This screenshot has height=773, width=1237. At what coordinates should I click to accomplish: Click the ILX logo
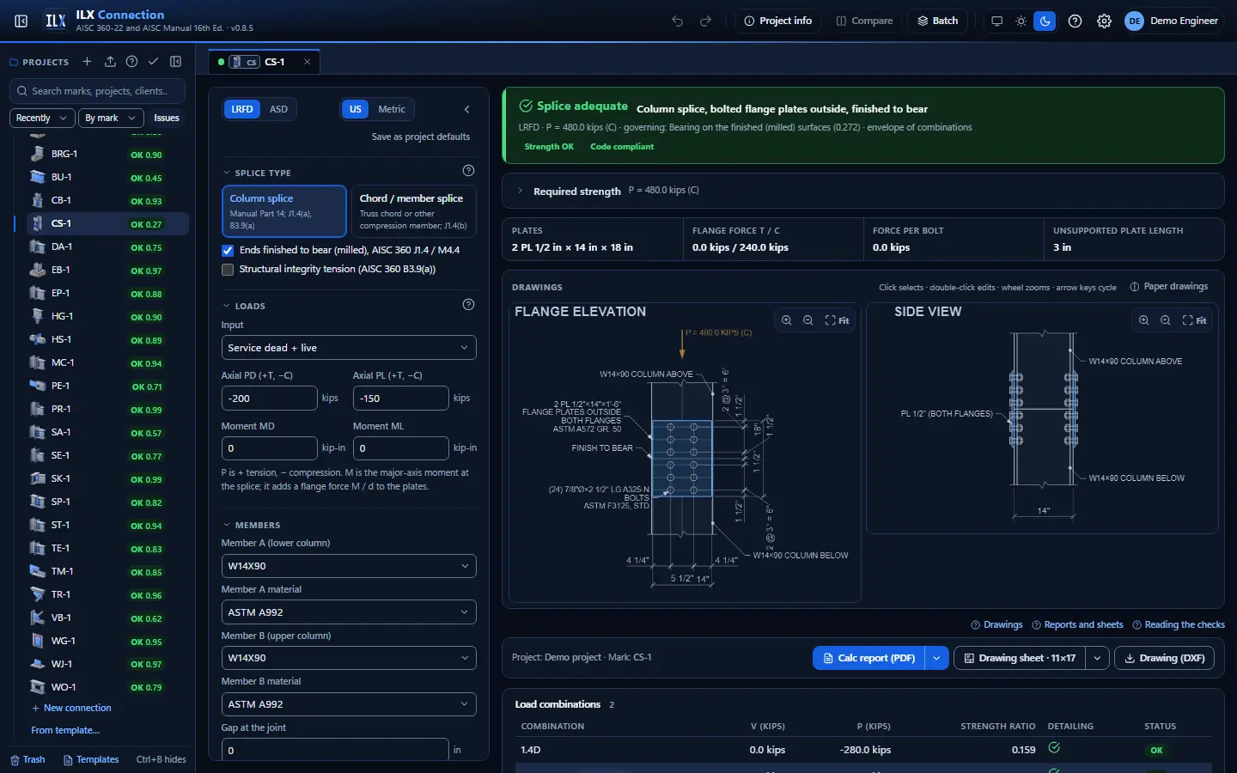point(56,21)
